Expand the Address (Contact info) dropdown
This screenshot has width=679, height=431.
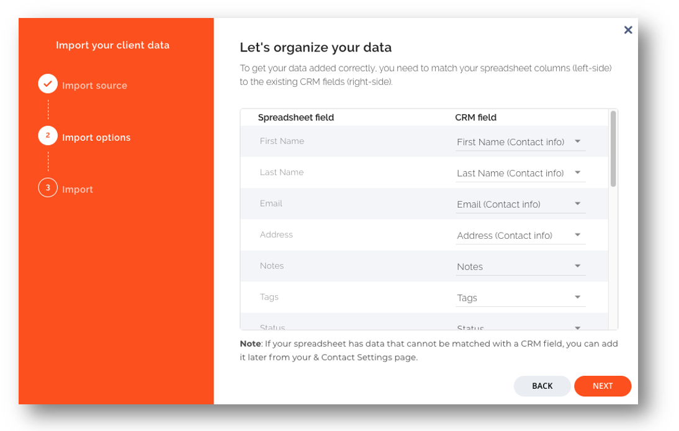[520, 235]
